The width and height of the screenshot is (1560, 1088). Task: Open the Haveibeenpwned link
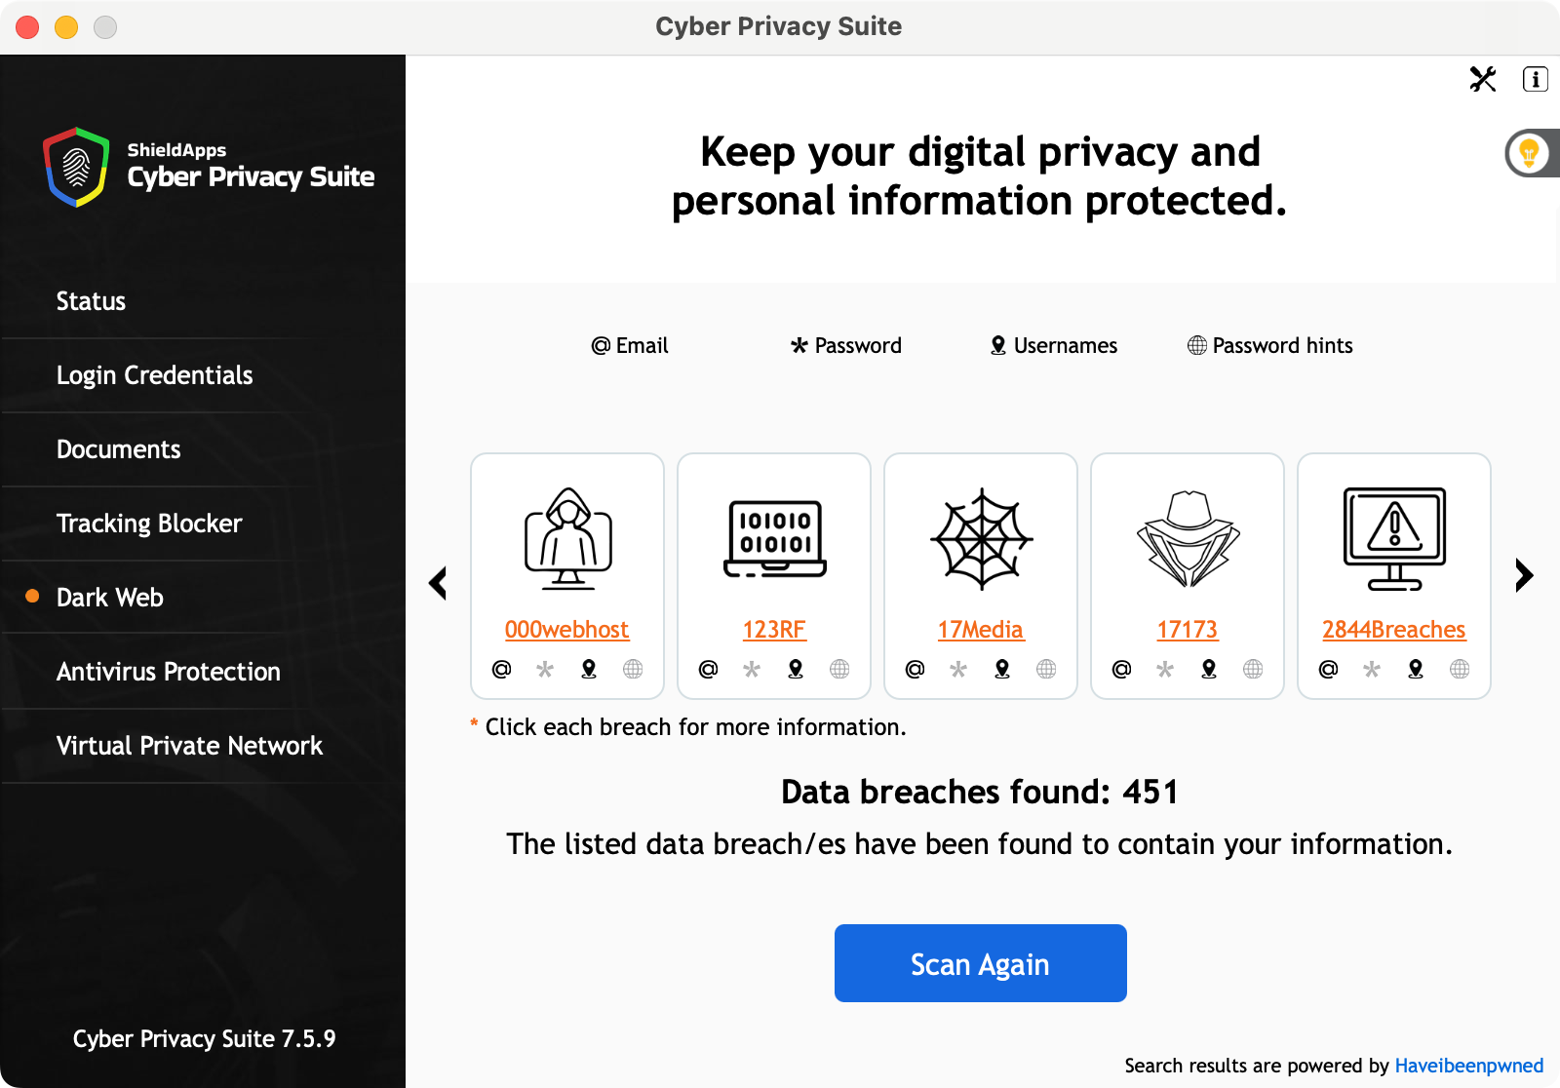coord(1468,1066)
